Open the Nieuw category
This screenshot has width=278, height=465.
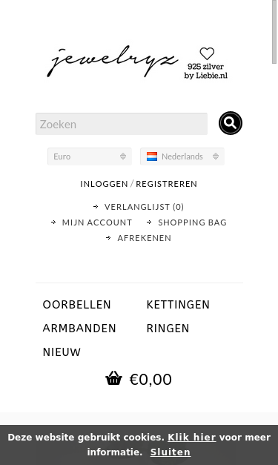tap(62, 352)
